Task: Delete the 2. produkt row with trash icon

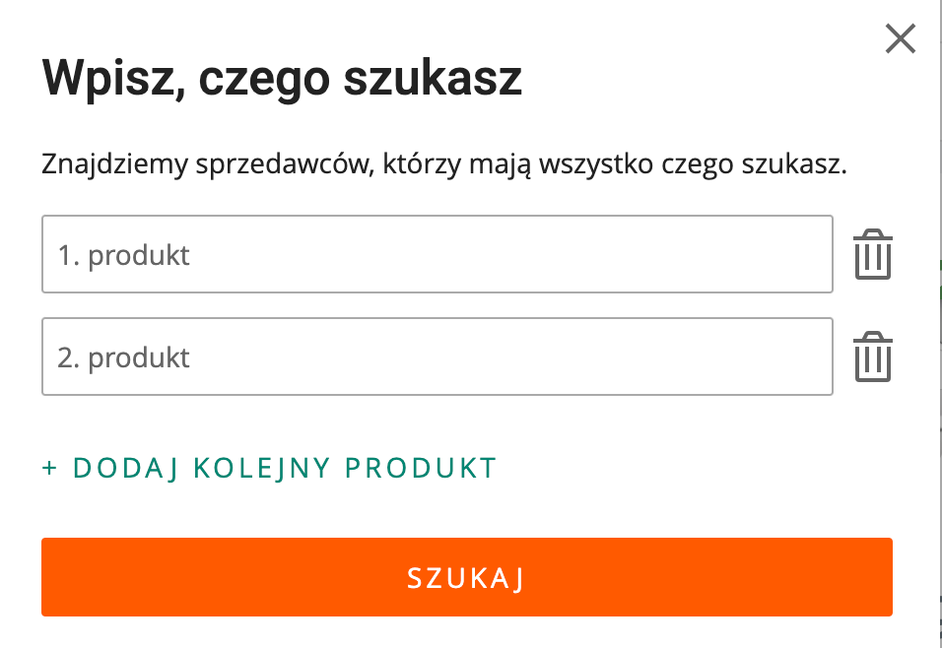Action: pos(872,356)
